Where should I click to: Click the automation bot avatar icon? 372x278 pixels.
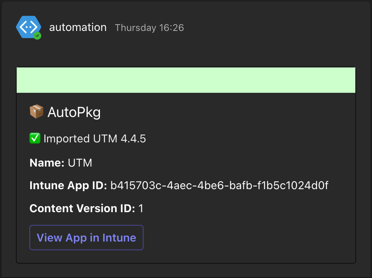[27, 27]
